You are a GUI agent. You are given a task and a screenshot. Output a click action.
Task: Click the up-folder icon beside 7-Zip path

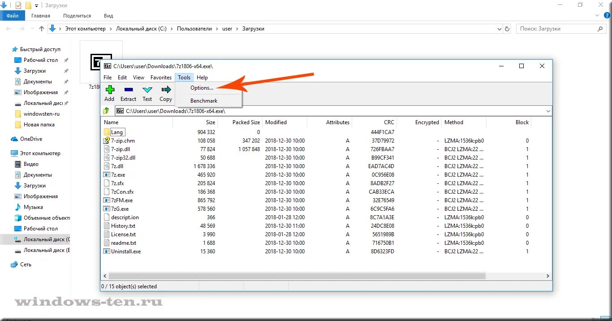point(107,111)
